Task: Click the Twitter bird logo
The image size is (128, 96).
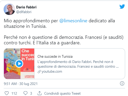Action: pyautogui.click(x=122, y=7)
